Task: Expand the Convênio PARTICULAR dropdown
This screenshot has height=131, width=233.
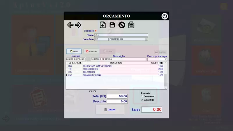Action: pos(146,39)
